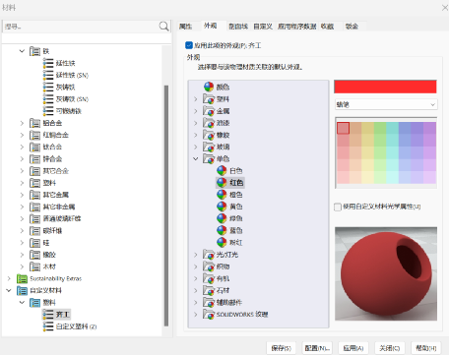This screenshot has height=355, width=449.
Task: Expand the 石材 appearance folder
Action: (x=196, y=290)
